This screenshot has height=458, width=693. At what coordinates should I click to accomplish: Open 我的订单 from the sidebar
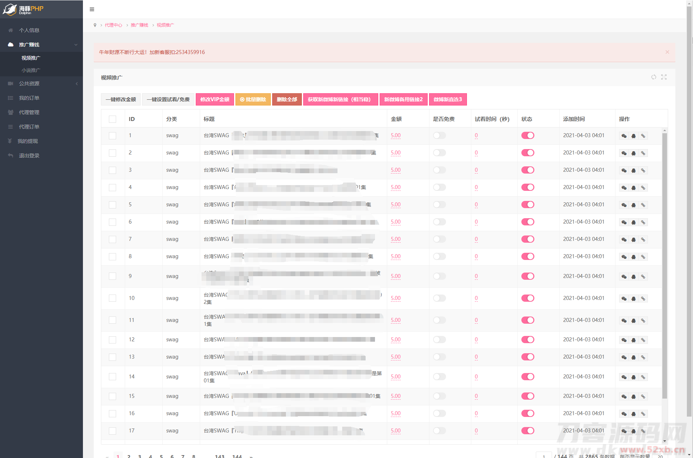coord(29,98)
